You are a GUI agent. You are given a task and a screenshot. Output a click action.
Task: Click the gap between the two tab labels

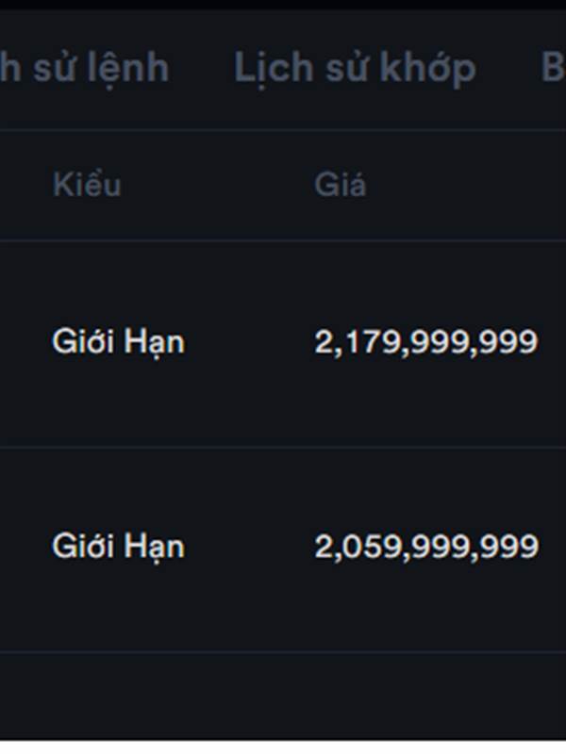tap(202, 68)
